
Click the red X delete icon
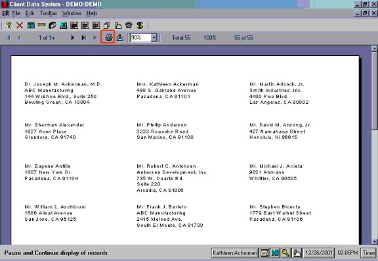(x=20, y=25)
